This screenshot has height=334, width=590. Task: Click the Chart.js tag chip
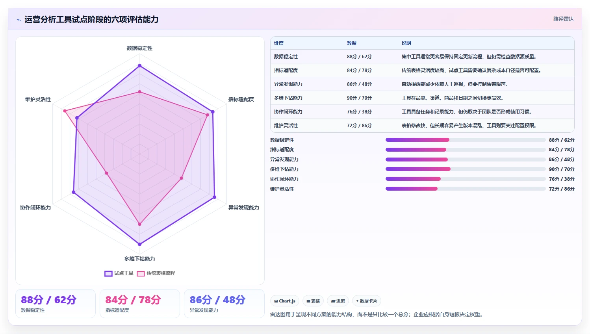285,301
